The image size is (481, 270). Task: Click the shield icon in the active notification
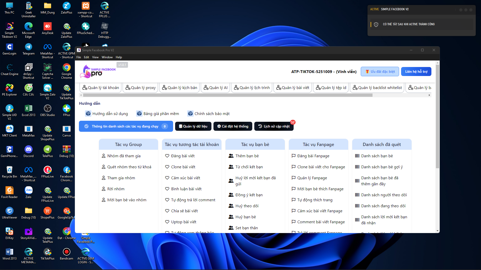[x=376, y=24]
